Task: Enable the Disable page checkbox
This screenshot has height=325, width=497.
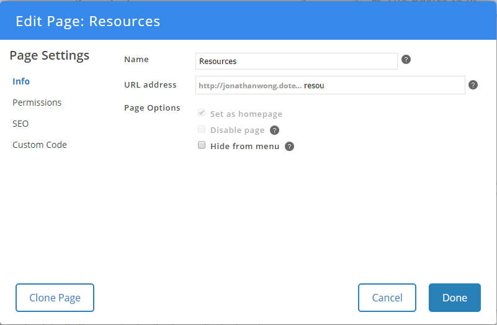Action: pyautogui.click(x=202, y=129)
